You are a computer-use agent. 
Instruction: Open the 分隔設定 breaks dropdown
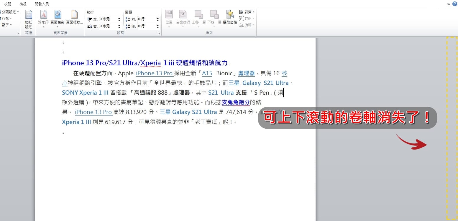click(9, 12)
